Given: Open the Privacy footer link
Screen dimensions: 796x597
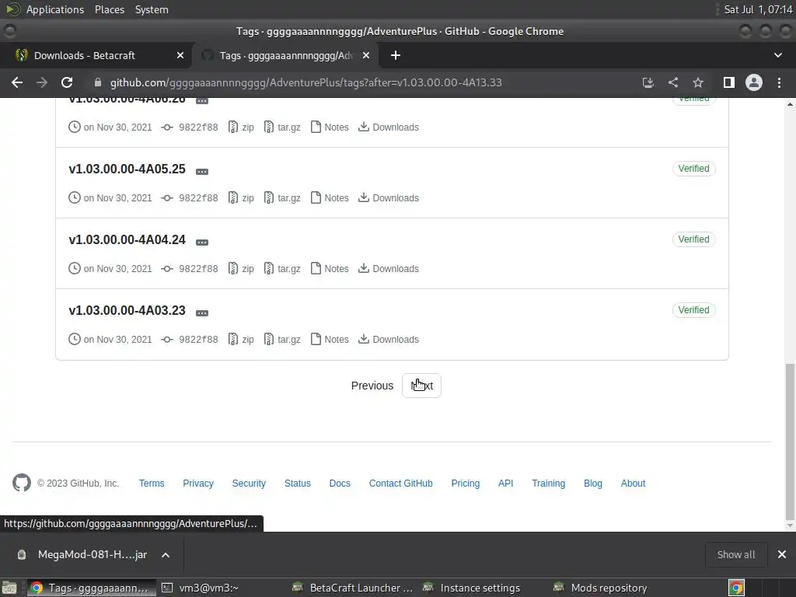Looking at the screenshot, I should click(x=198, y=484).
